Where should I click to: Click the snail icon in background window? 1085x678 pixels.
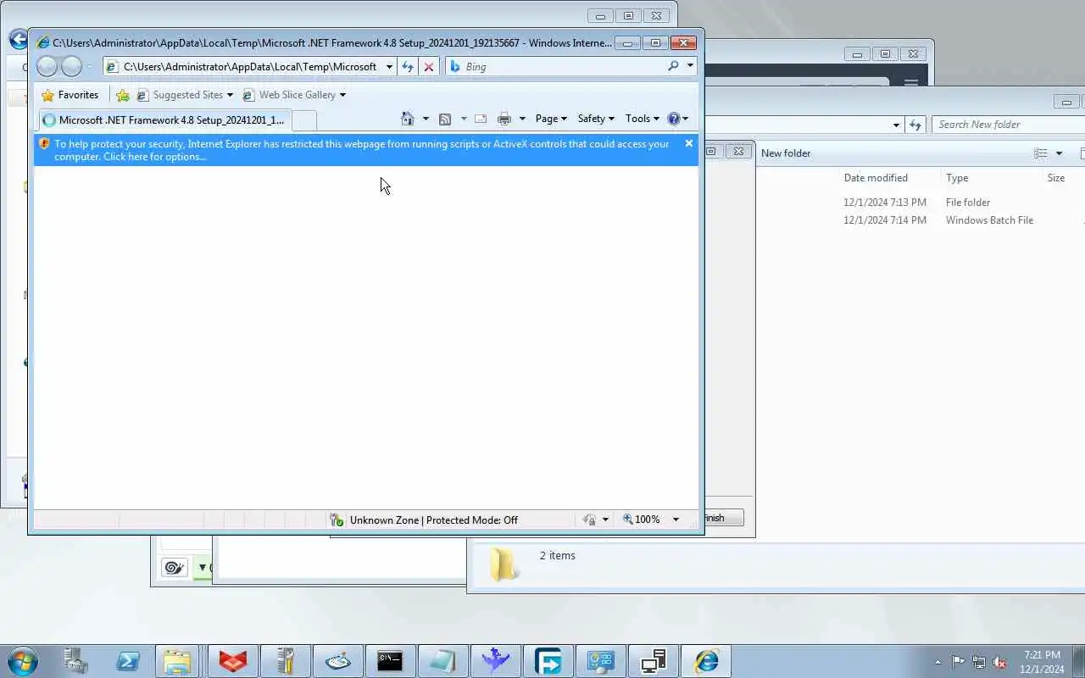pyautogui.click(x=175, y=568)
